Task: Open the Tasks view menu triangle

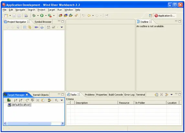Action: coord(171,94)
